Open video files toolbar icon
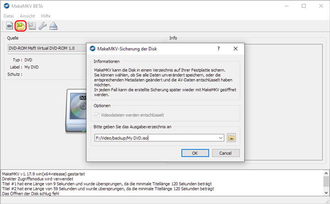This screenshot has height=204, width=330. tap(9, 26)
